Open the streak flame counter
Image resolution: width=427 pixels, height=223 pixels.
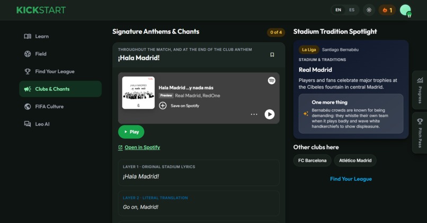pos(387,11)
